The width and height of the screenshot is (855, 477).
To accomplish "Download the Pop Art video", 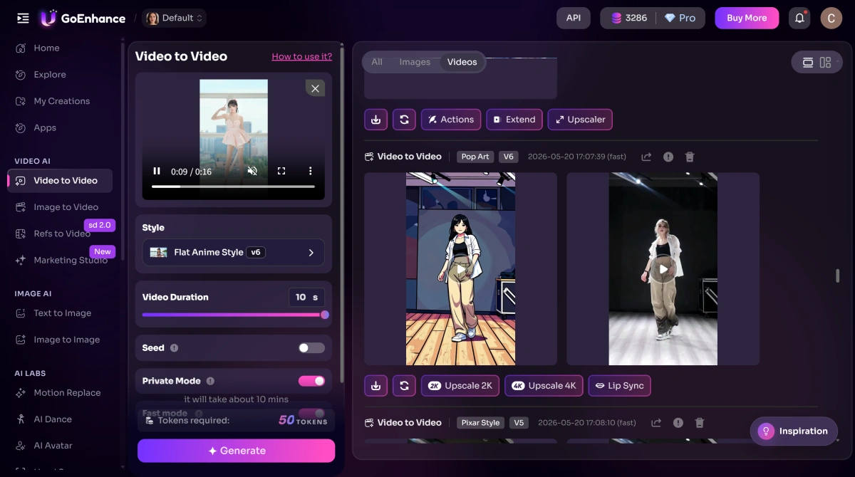I will 375,386.
